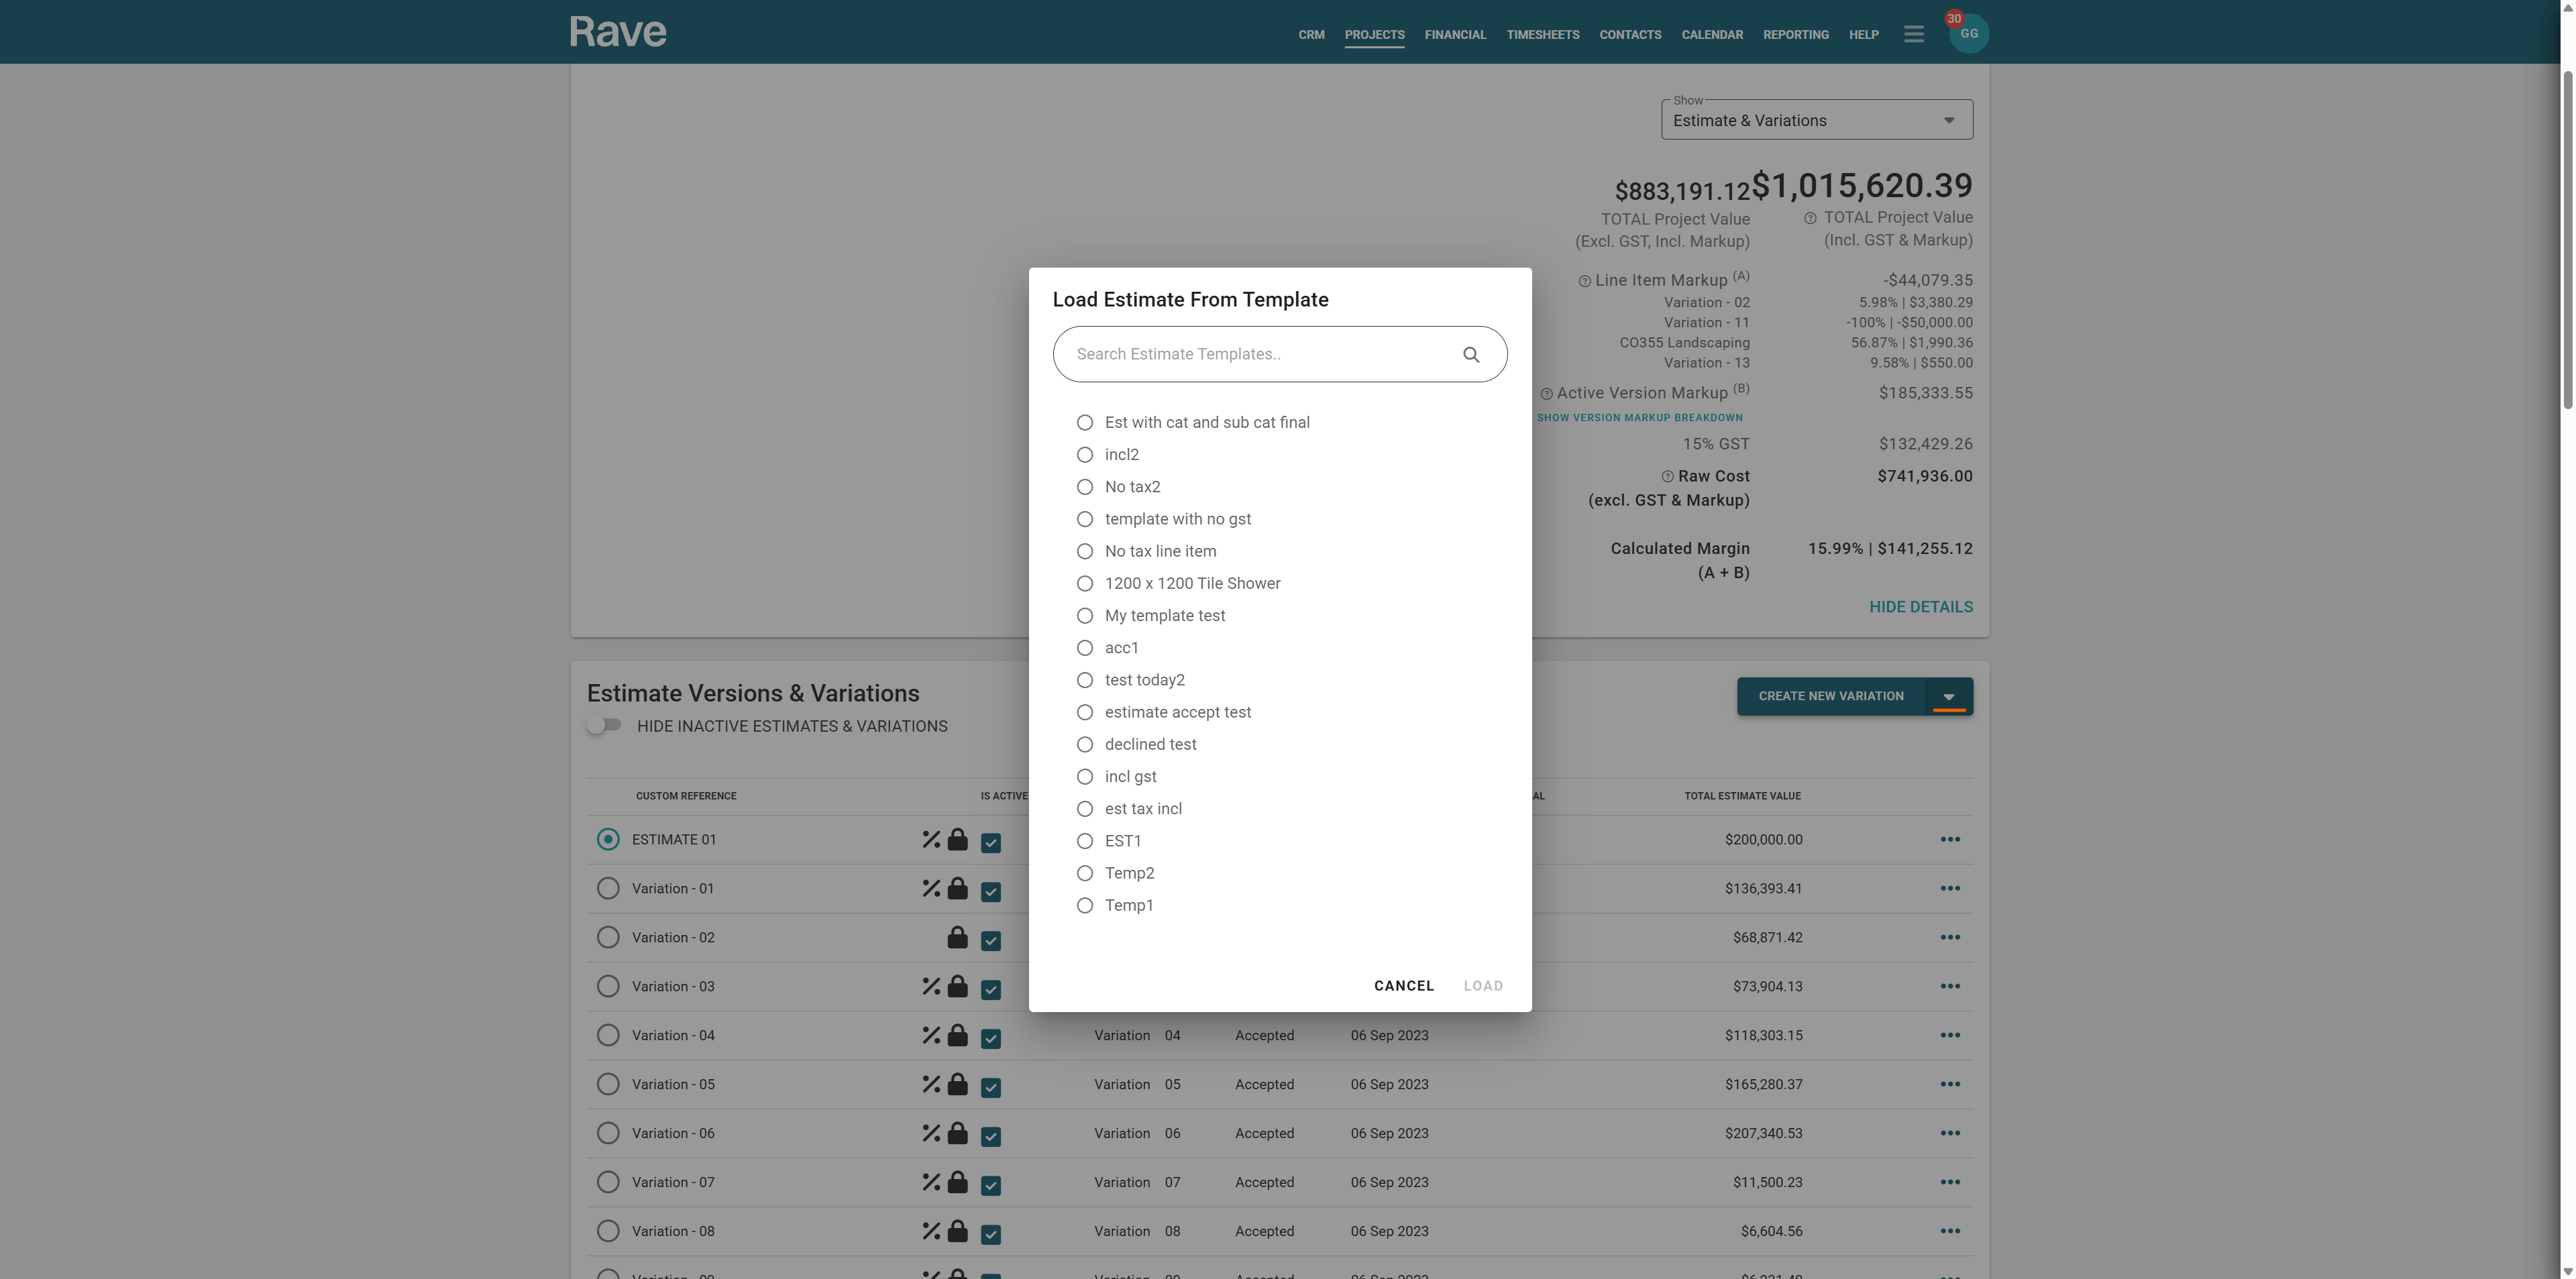Click the Hide Details link

click(x=1920, y=607)
